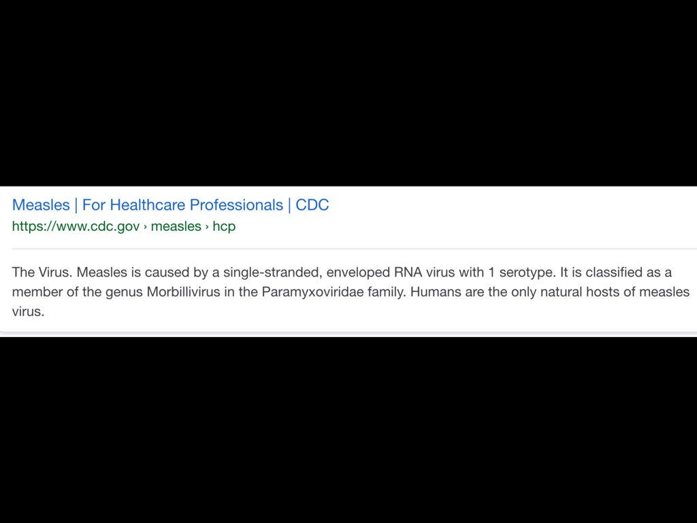Viewport: 697px width, 523px height.
Task: Click the word "serotype" in the snippet
Action: click(527, 272)
